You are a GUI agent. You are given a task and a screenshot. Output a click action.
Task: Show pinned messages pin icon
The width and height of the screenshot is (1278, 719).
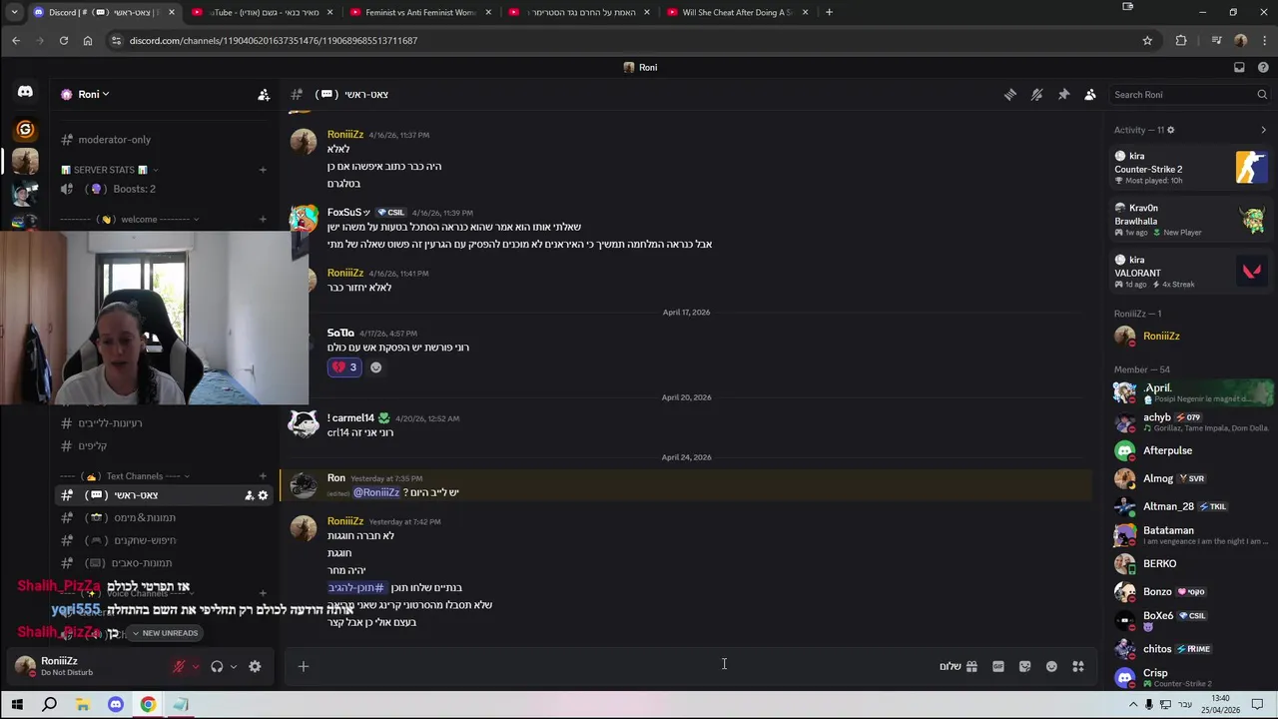point(1063,94)
